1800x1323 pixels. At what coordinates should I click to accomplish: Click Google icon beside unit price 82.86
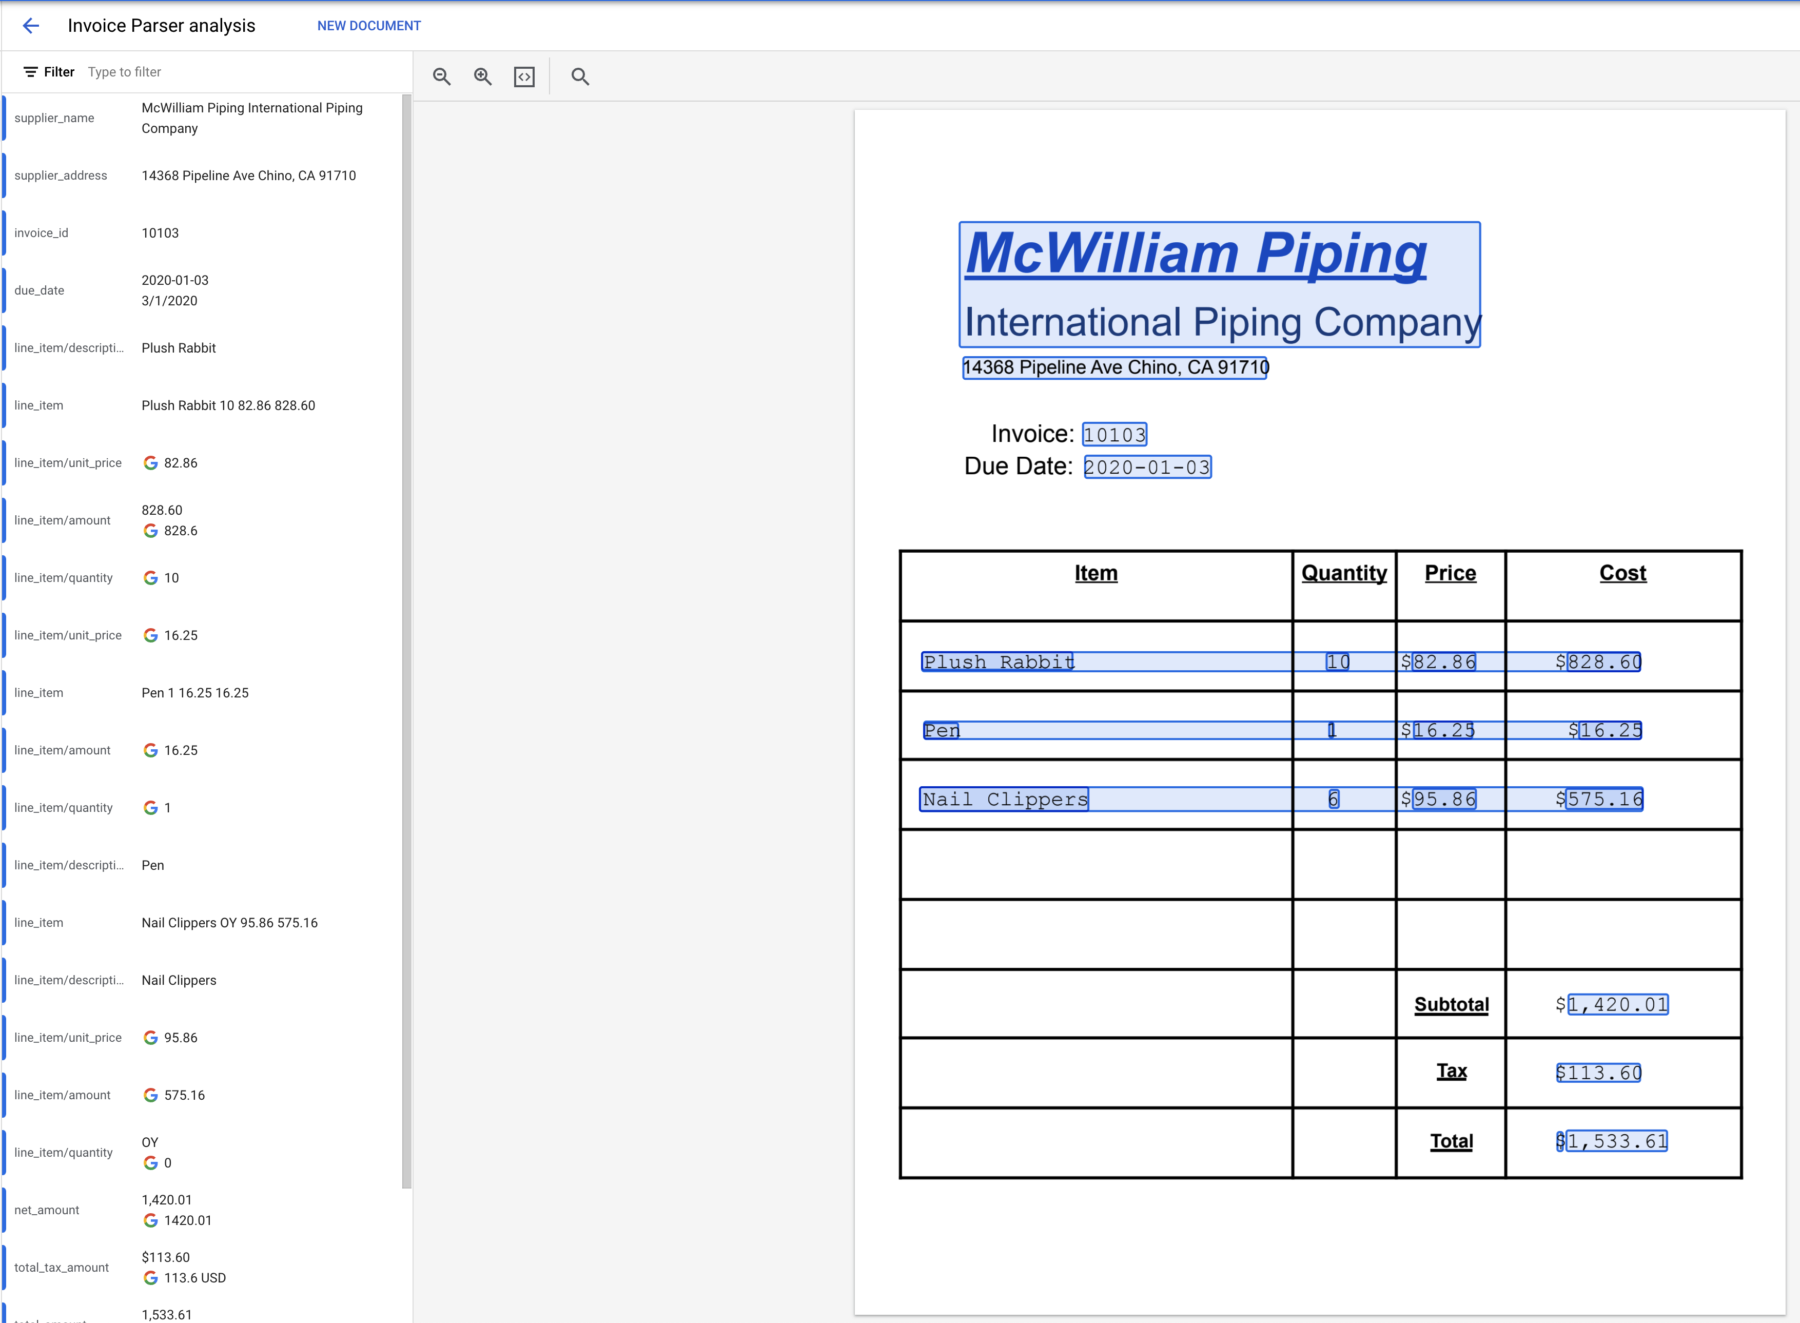click(x=150, y=463)
